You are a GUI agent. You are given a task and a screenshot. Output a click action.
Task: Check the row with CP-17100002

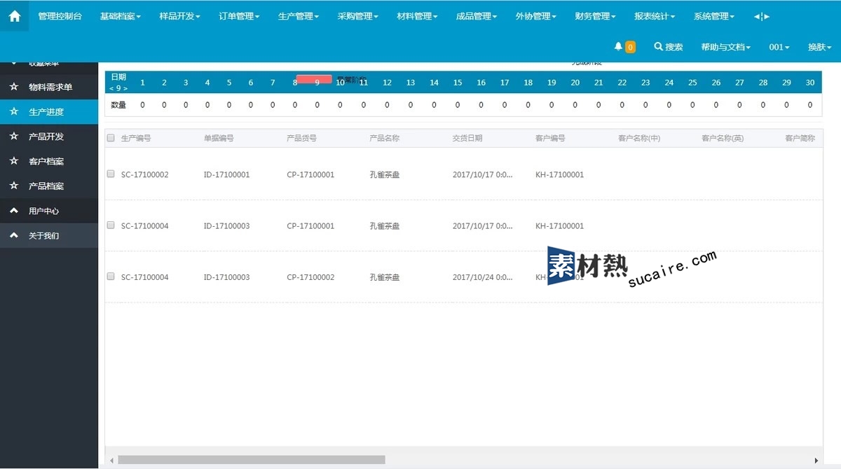(111, 276)
